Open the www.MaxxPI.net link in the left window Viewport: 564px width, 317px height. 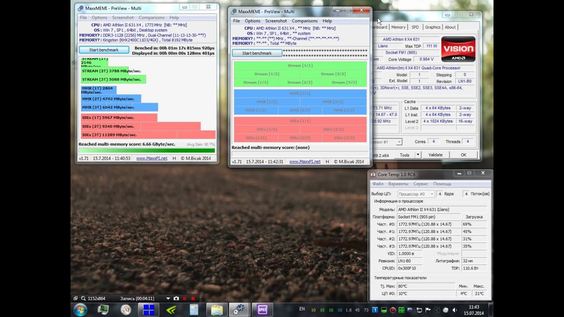pos(152,158)
